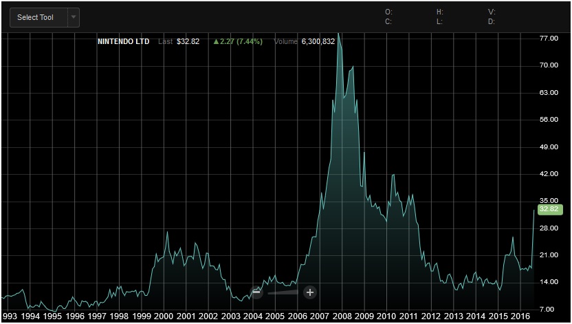This screenshot has width=572, height=324.
Task: Open the Select Tool dropdown
Action: (38, 17)
